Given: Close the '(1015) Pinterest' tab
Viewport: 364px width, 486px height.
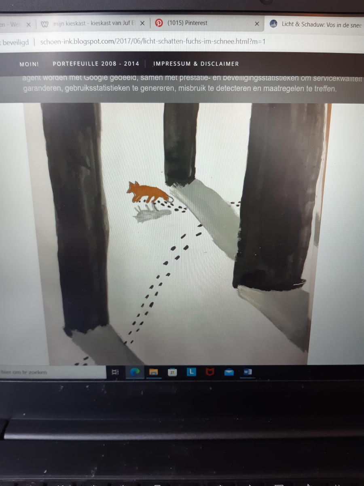Looking at the screenshot, I should point(257,24).
